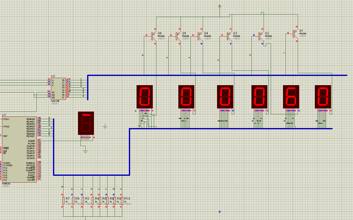353x220 pixels.
Task: Select resistor R7 body
Action: tap(63, 200)
